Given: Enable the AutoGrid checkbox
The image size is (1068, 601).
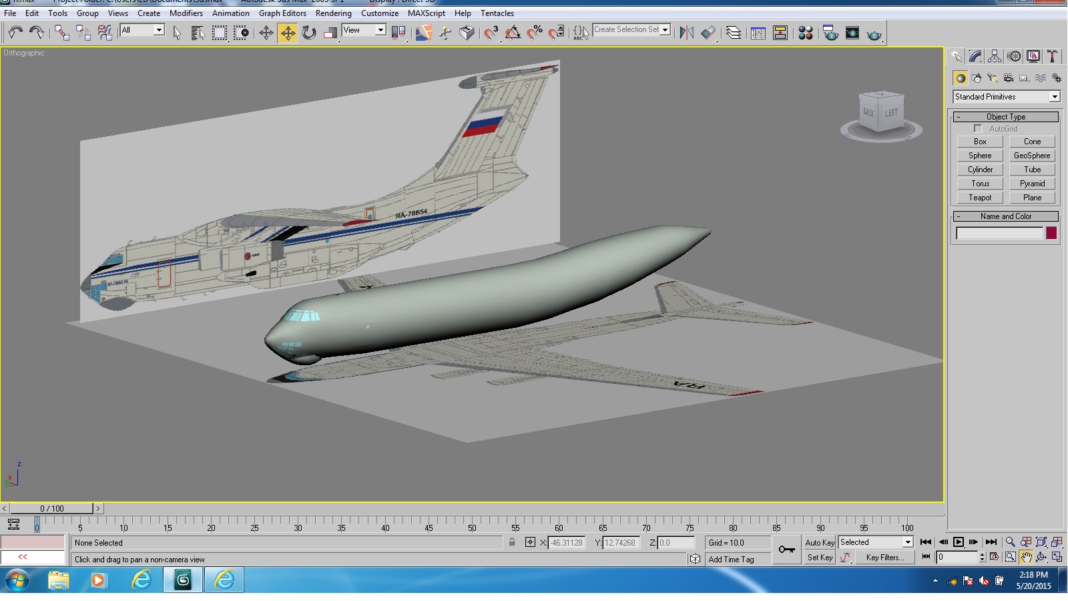Looking at the screenshot, I should 978,128.
